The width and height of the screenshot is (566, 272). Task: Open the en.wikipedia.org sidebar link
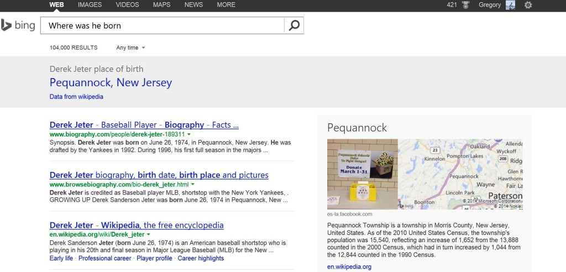pyautogui.click(x=349, y=267)
